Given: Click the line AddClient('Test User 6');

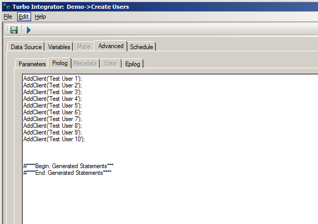Looking at the screenshot, I should point(52,112).
